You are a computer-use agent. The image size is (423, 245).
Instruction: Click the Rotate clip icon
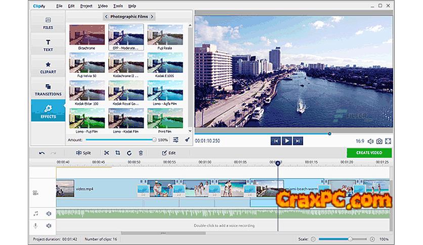tap(129, 153)
